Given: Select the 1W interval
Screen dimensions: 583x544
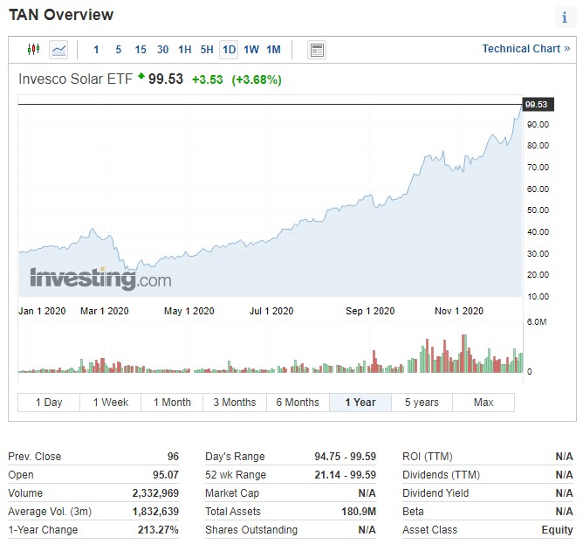Looking at the screenshot, I should tap(251, 50).
